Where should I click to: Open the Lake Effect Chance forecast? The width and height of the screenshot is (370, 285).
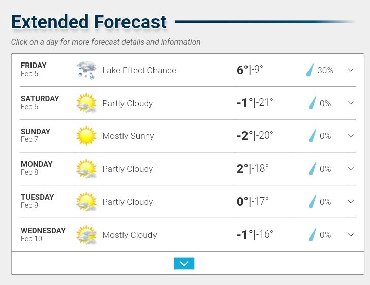point(139,70)
